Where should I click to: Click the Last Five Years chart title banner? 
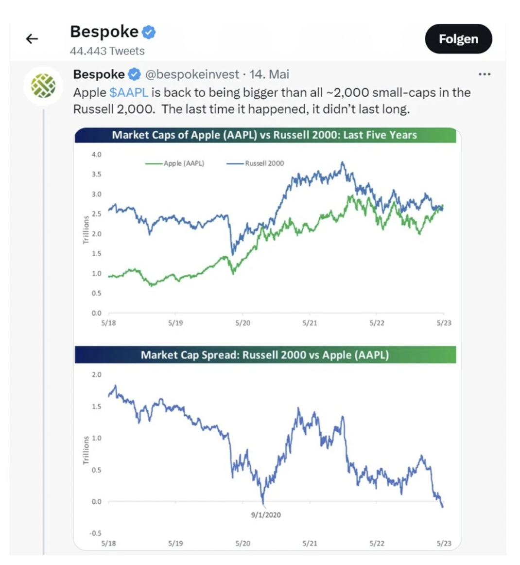click(x=265, y=135)
